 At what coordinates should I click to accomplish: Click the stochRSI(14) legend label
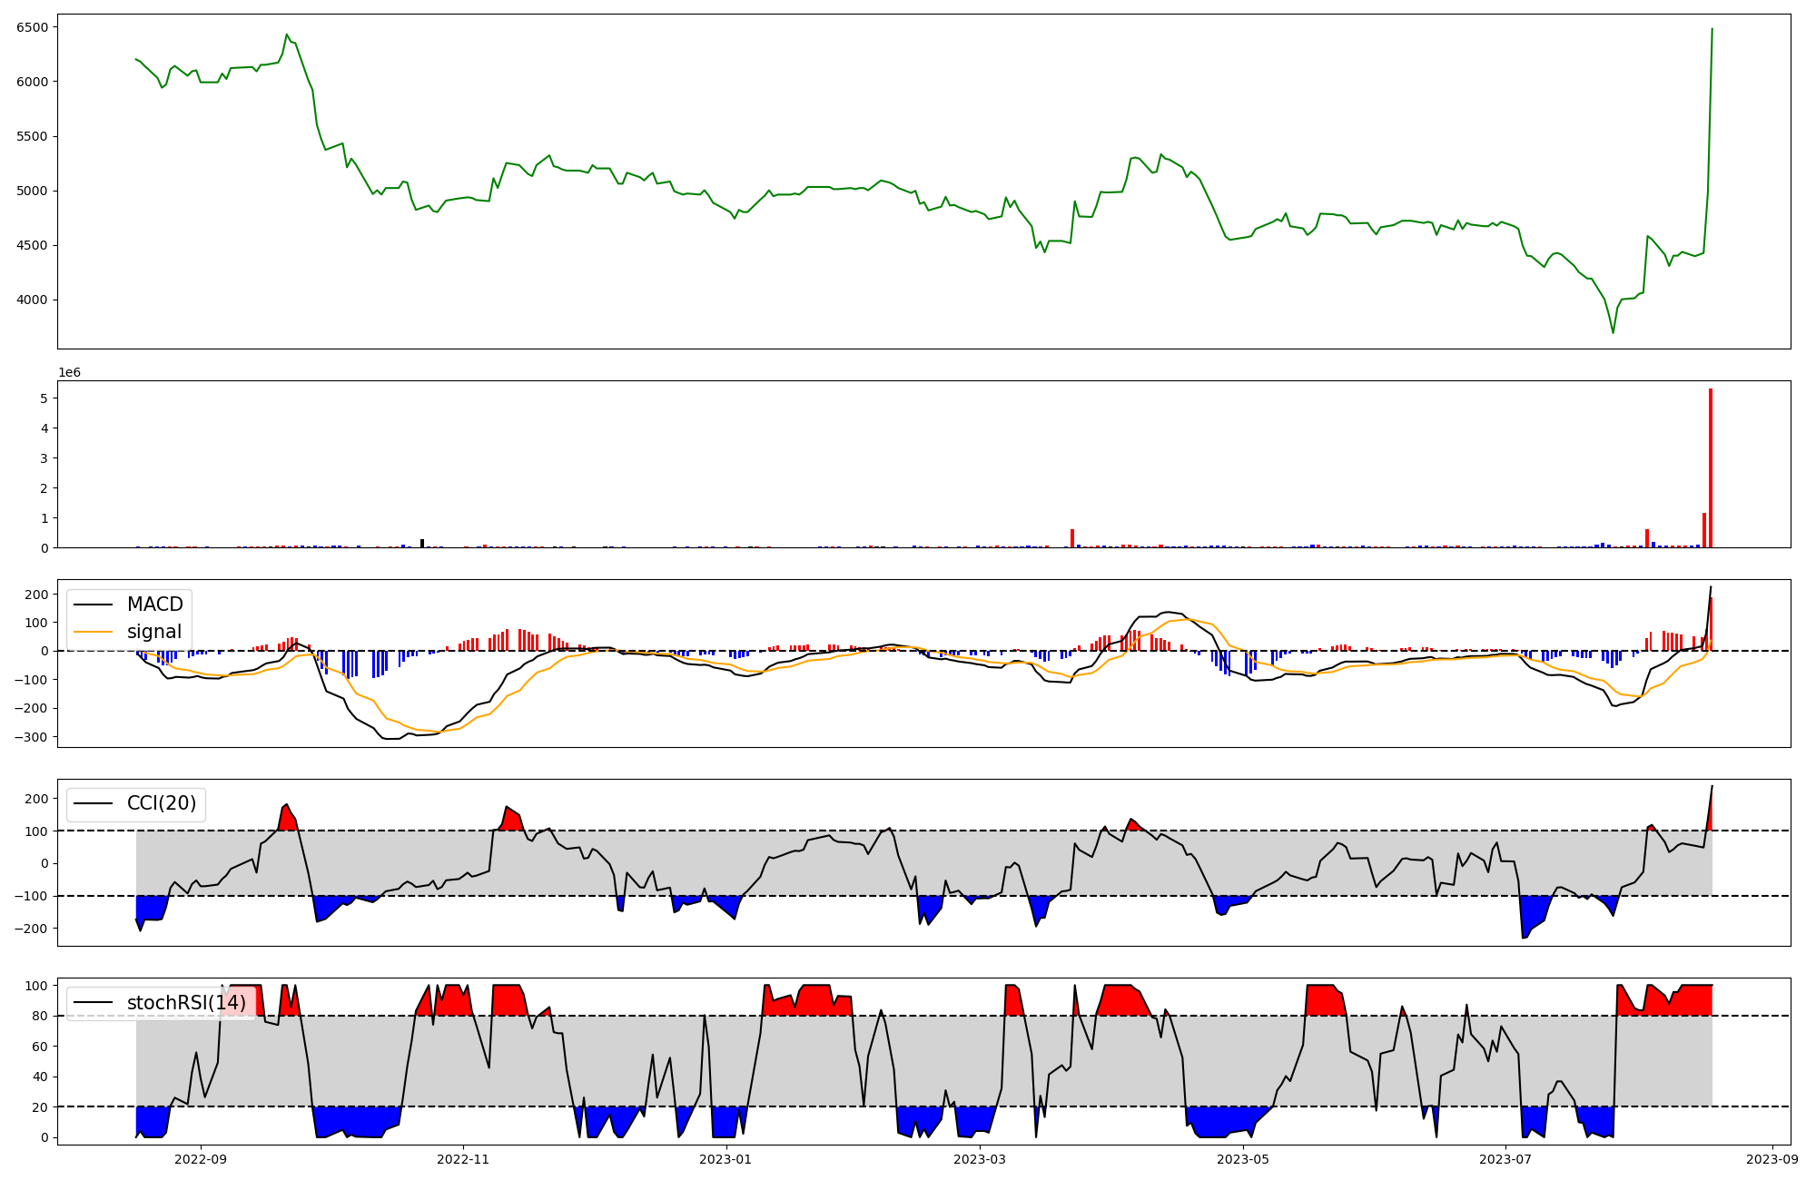(x=186, y=1003)
